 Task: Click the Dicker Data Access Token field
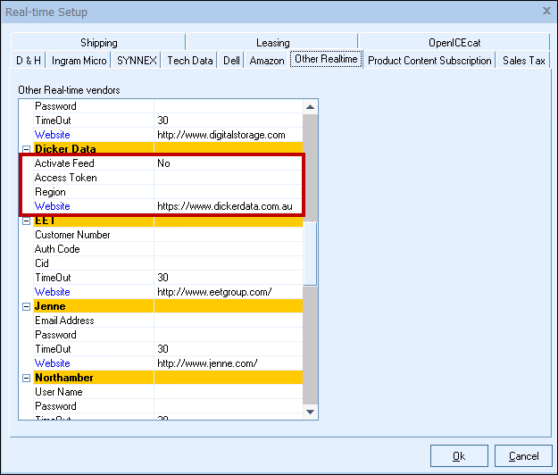click(x=229, y=178)
